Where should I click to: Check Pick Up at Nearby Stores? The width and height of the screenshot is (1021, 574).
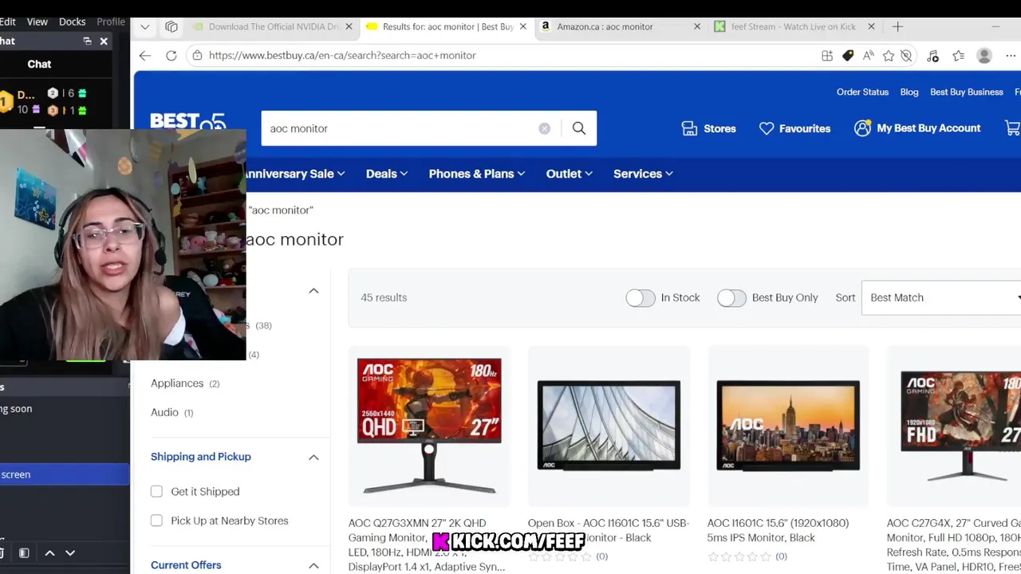pos(156,521)
